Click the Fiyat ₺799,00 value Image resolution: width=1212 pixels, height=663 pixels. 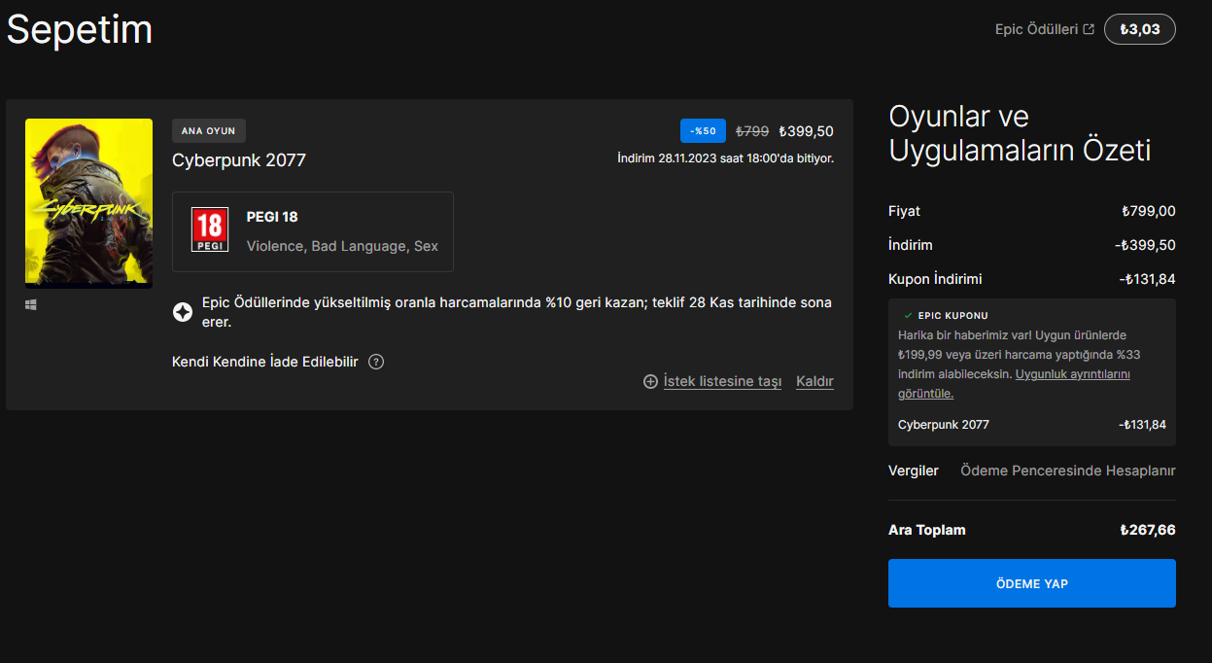point(1149,211)
